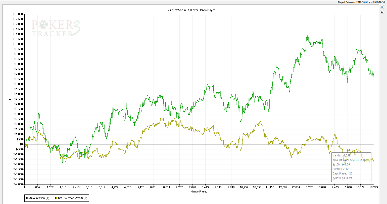Click the 16,299 x-axis tick label
Image resolution: width=387 pixels, height=204 pixels.
(373, 187)
